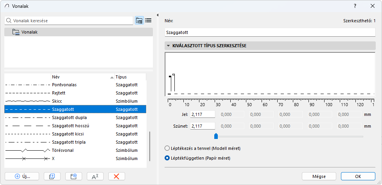The height and width of the screenshot is (185, 382).
Task: Click the blue scale slider handle
Action: (215, 136)
